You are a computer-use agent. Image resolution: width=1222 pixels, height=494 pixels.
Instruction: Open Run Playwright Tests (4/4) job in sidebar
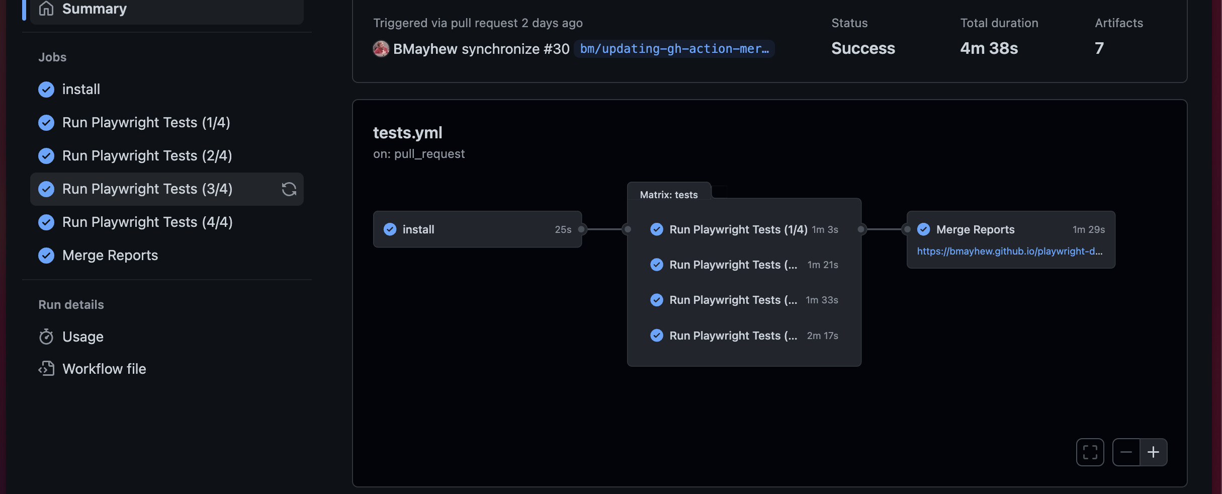(147, 222)
